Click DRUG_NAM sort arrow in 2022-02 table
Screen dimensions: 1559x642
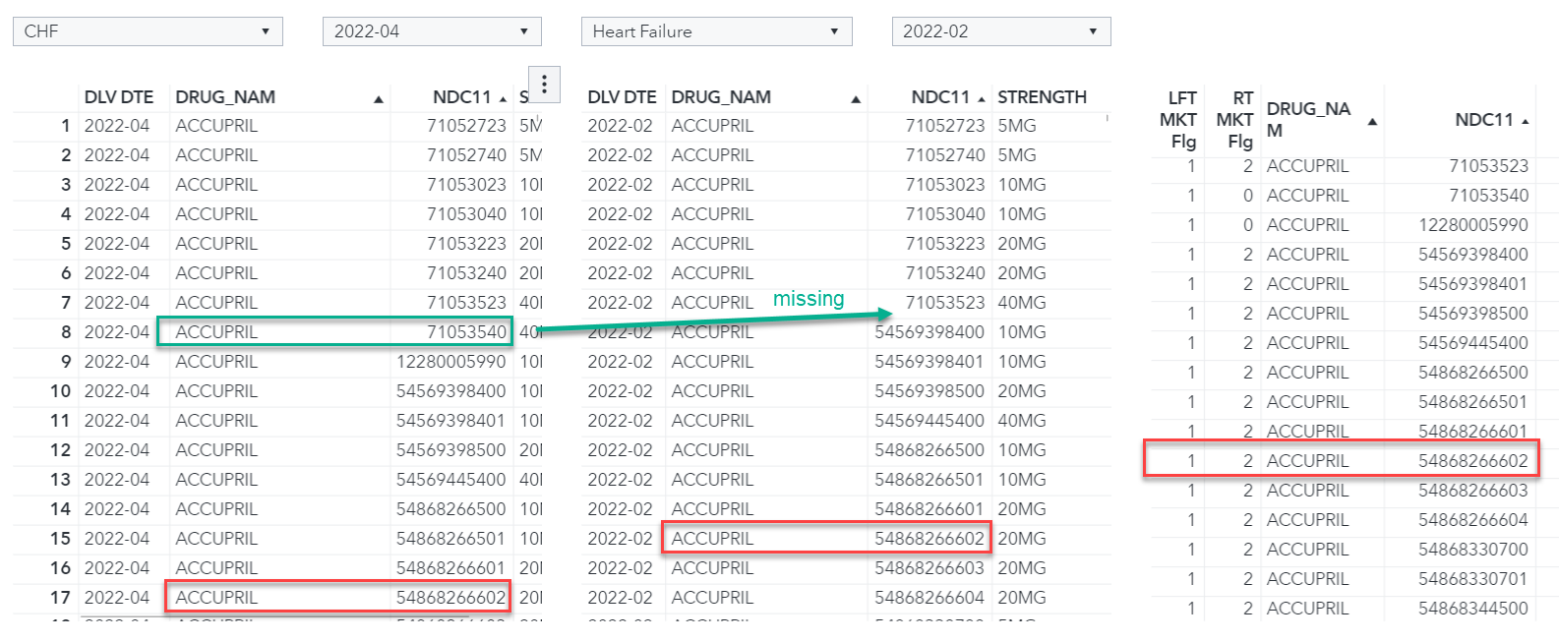856,98
